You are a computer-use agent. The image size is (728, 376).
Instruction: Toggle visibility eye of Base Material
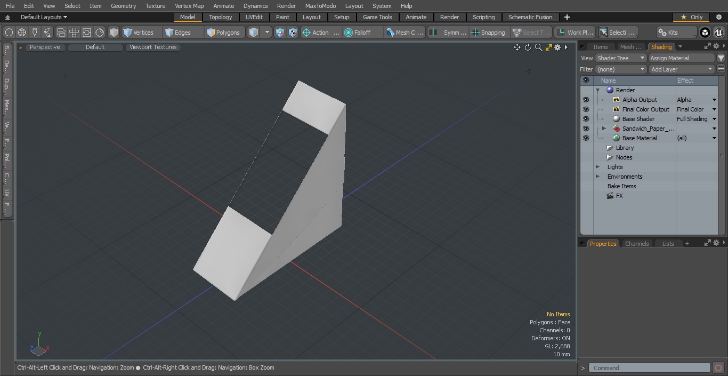click(586, 138)
